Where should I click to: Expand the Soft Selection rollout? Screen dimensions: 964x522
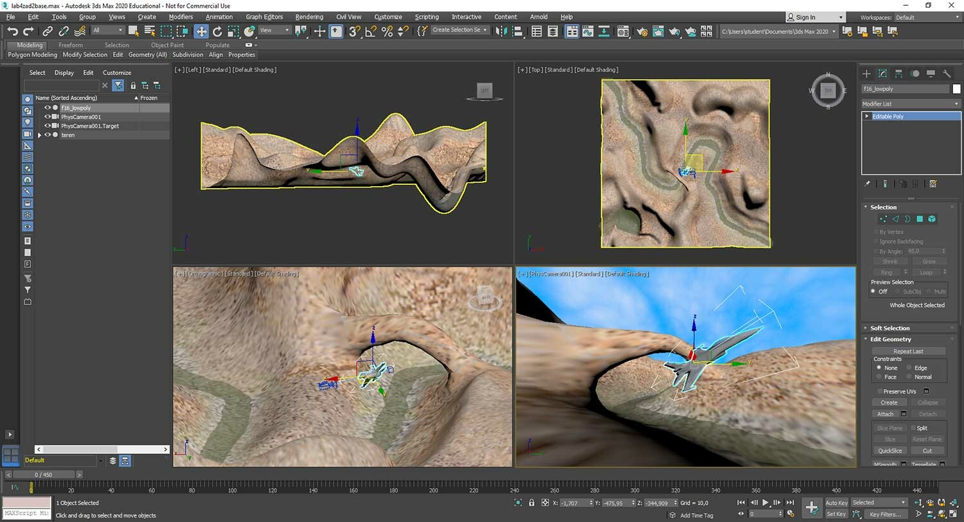[889, 328]
